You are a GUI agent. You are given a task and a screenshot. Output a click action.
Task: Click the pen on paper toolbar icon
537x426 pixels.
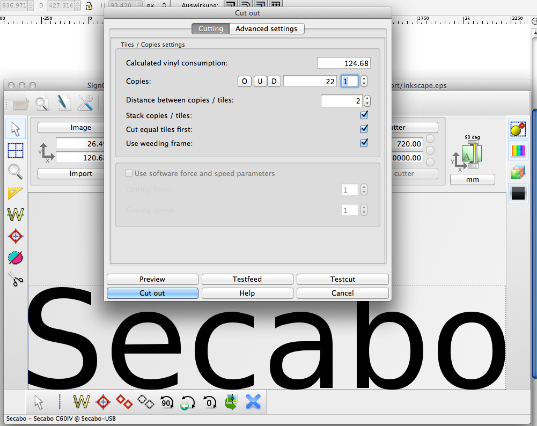tap(63, 102)
